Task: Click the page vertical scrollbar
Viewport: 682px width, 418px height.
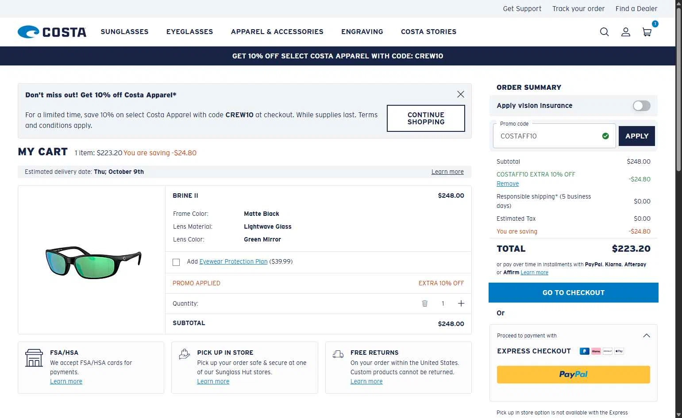Action: click(x=678, y=88)
